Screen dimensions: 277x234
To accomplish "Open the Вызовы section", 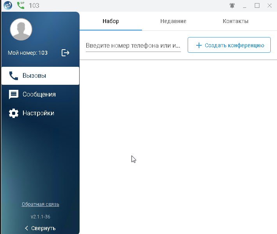I will tap(40, 76).
